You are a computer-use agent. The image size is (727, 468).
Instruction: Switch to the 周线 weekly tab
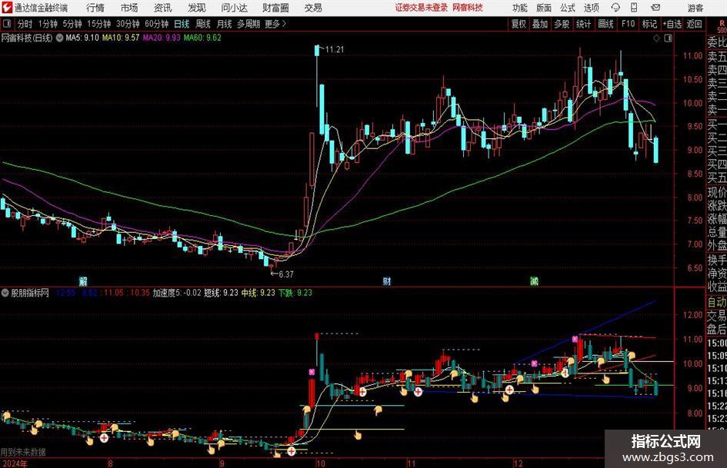pos(203,24)
